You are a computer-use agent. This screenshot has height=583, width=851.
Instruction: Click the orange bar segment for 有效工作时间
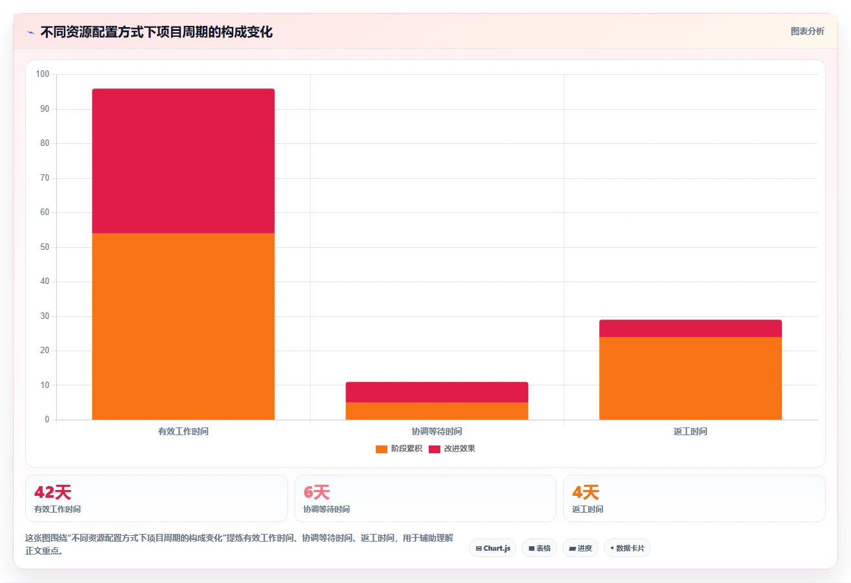pos(183,326)
